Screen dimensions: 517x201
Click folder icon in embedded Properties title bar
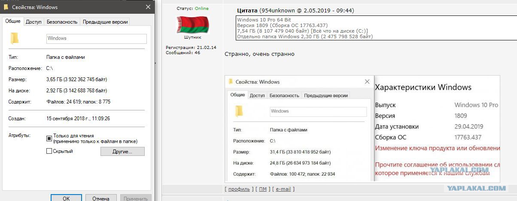coord(231,82)
